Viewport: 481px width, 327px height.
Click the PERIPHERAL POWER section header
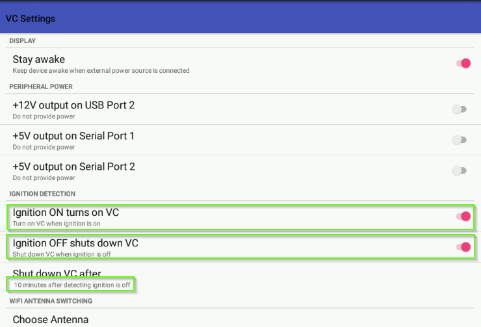coord(41,87)
